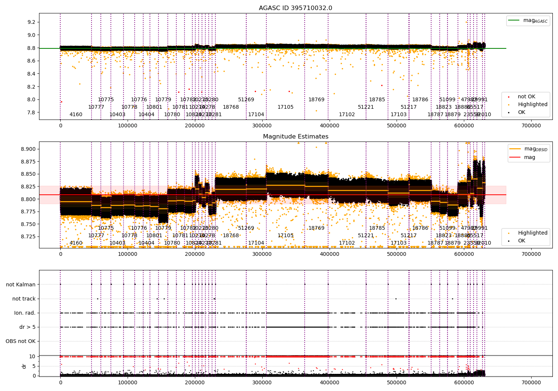Click "300000" x-axis tick of top plot

coord(262,126)
